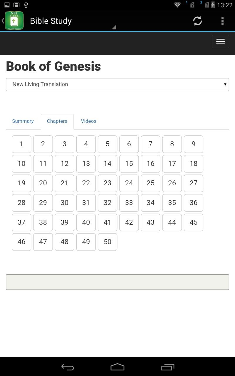This screenshot has width=235, height=376.
Task: Tap the refresh sync icon
Action: tap(197, 21)
